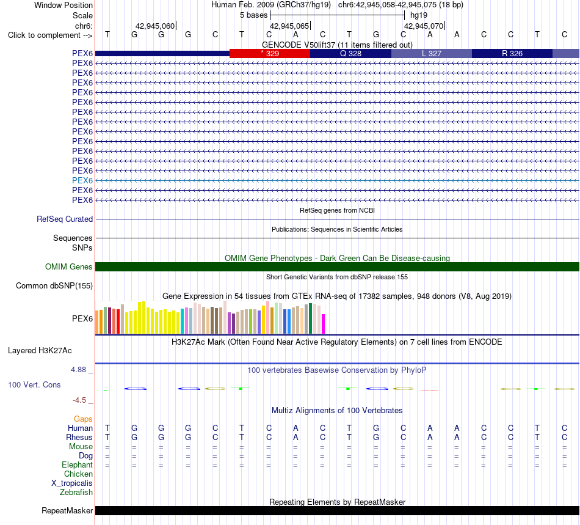Click the GTEx Gene Expression track title
580x525 pixels.
click(337, 296)
